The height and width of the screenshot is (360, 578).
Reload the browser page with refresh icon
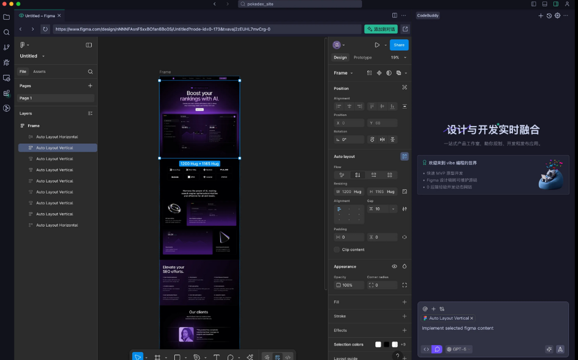(45, 29)
